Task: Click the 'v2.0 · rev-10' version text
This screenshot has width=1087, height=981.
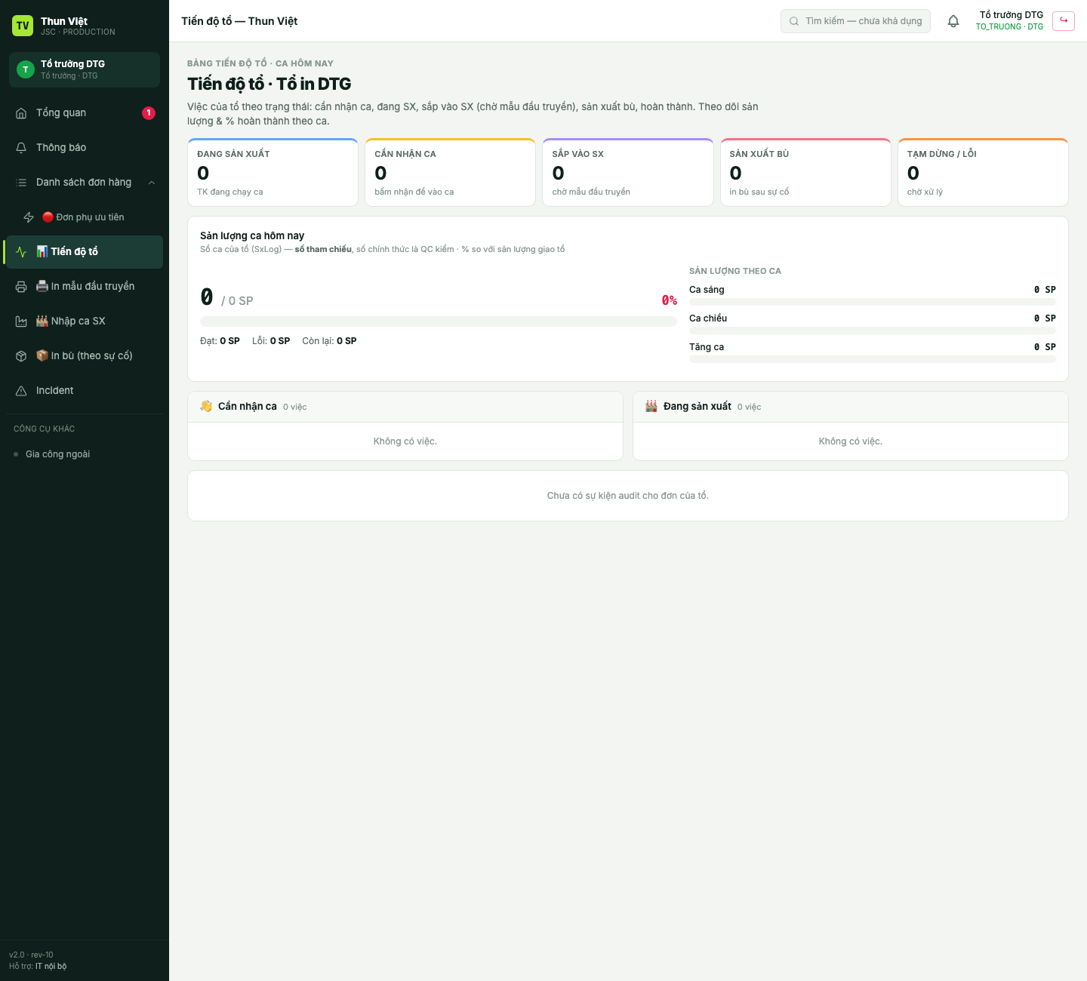Action: point(31,955)
